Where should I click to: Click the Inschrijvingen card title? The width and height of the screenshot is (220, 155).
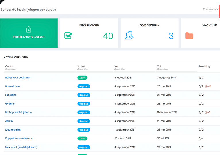tap(89, 25)
